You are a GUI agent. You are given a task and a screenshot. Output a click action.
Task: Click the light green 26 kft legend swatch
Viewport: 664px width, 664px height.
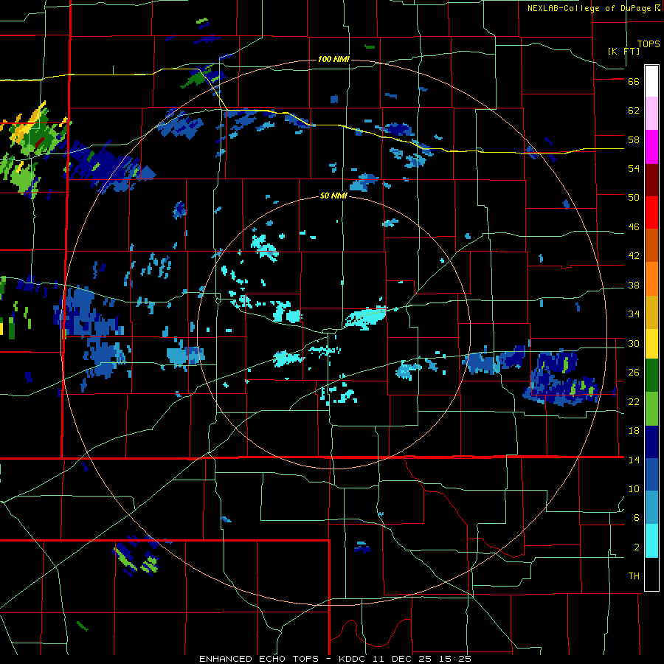click(651, 409)
